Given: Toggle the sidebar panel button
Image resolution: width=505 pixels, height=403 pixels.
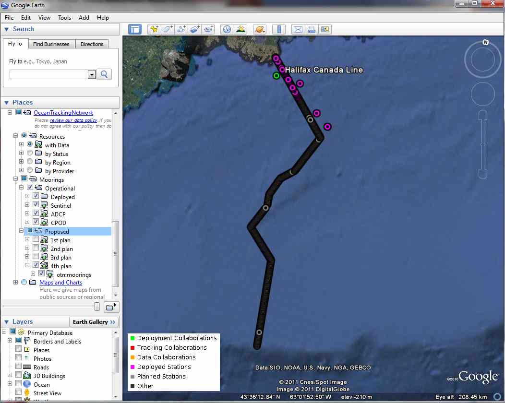Looking at the screenshot, I should 135,29.
